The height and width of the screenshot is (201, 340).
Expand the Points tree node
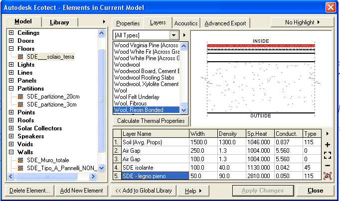tap(11, 112)
